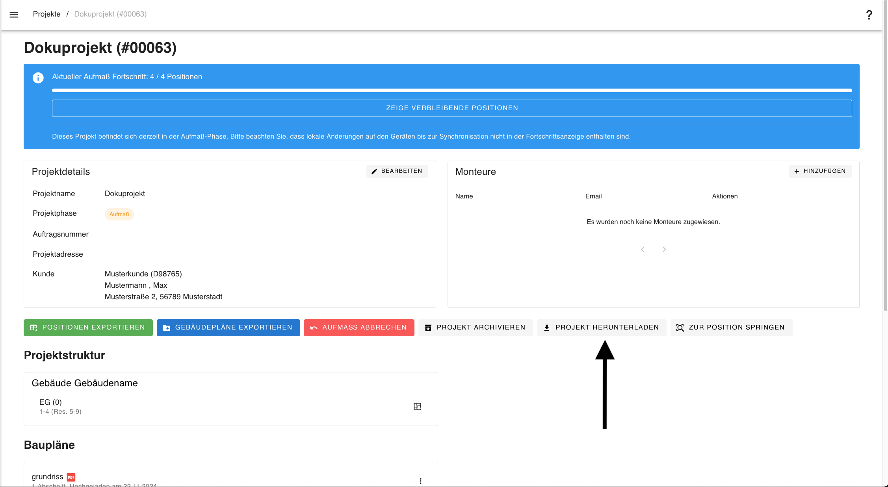Click Projekt herunterladen button
The image size is (888, 487).
[601, 328]
